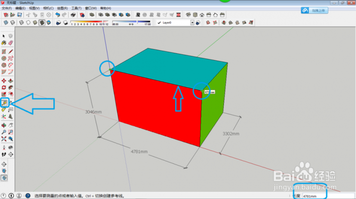Select the Zoom Window tool
This screenshot has width=356, height=199.
[x=11, y=132]
